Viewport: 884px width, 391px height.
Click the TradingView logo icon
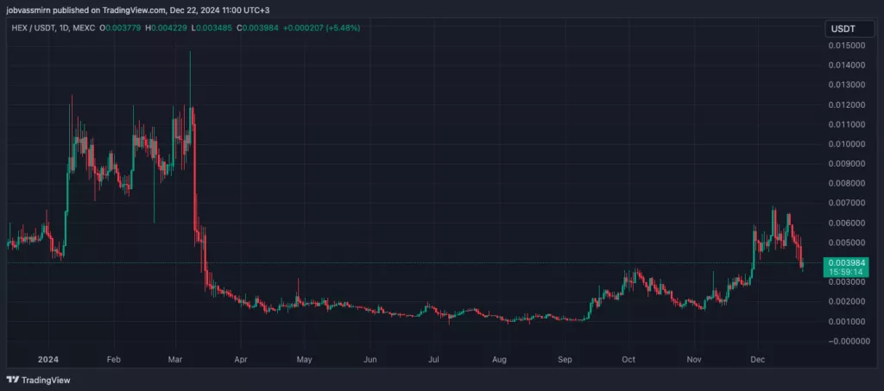point(13,380)
